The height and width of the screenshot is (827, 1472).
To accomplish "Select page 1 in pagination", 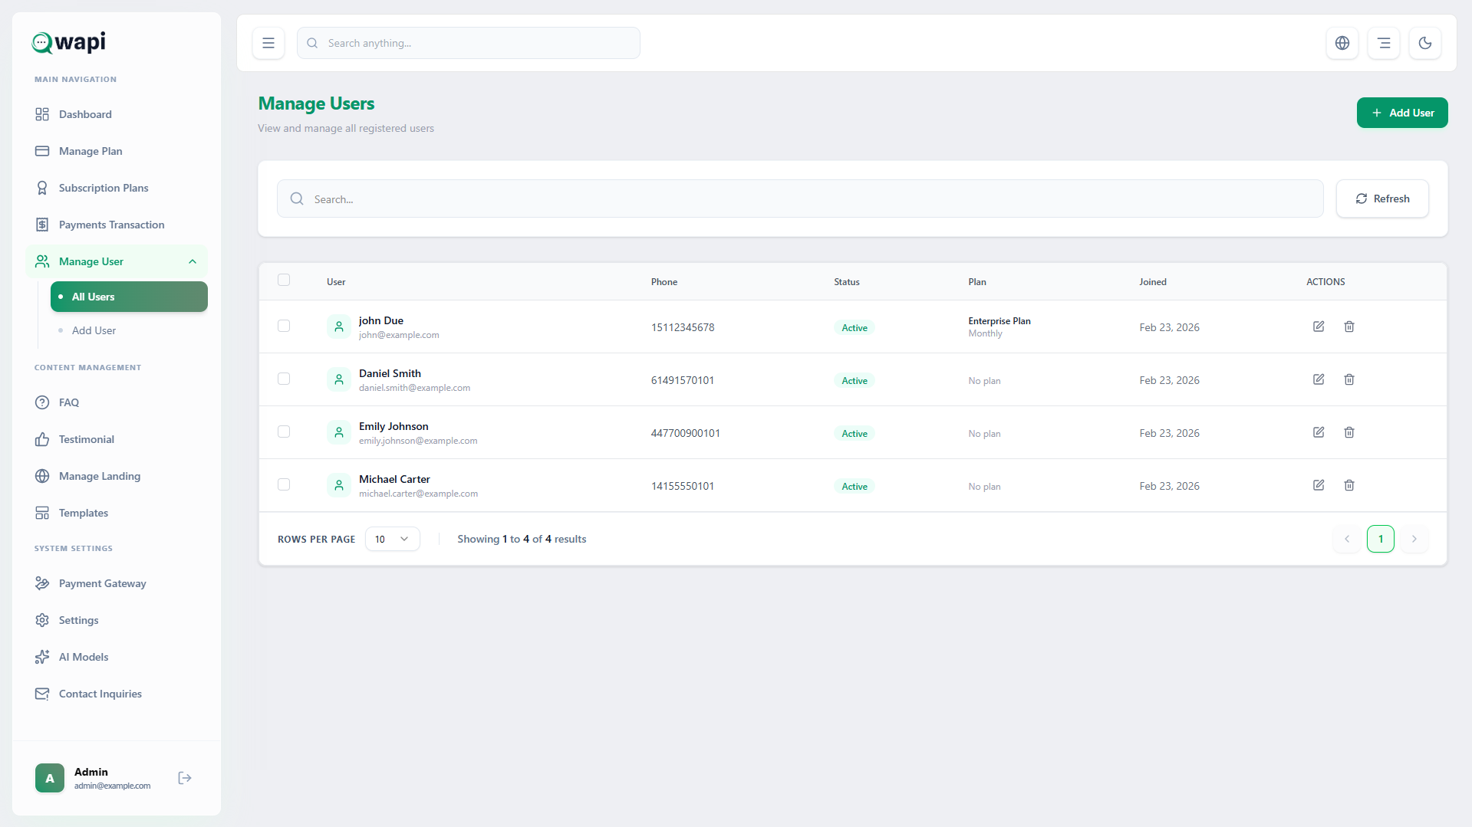I will coord(1380,539).
